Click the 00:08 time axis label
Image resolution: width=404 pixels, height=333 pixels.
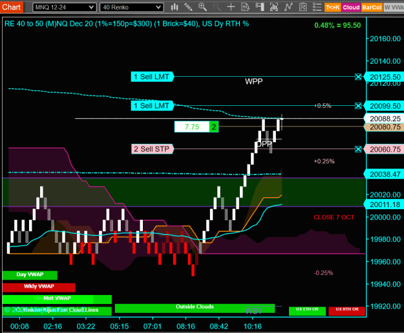tap(19, 327)
